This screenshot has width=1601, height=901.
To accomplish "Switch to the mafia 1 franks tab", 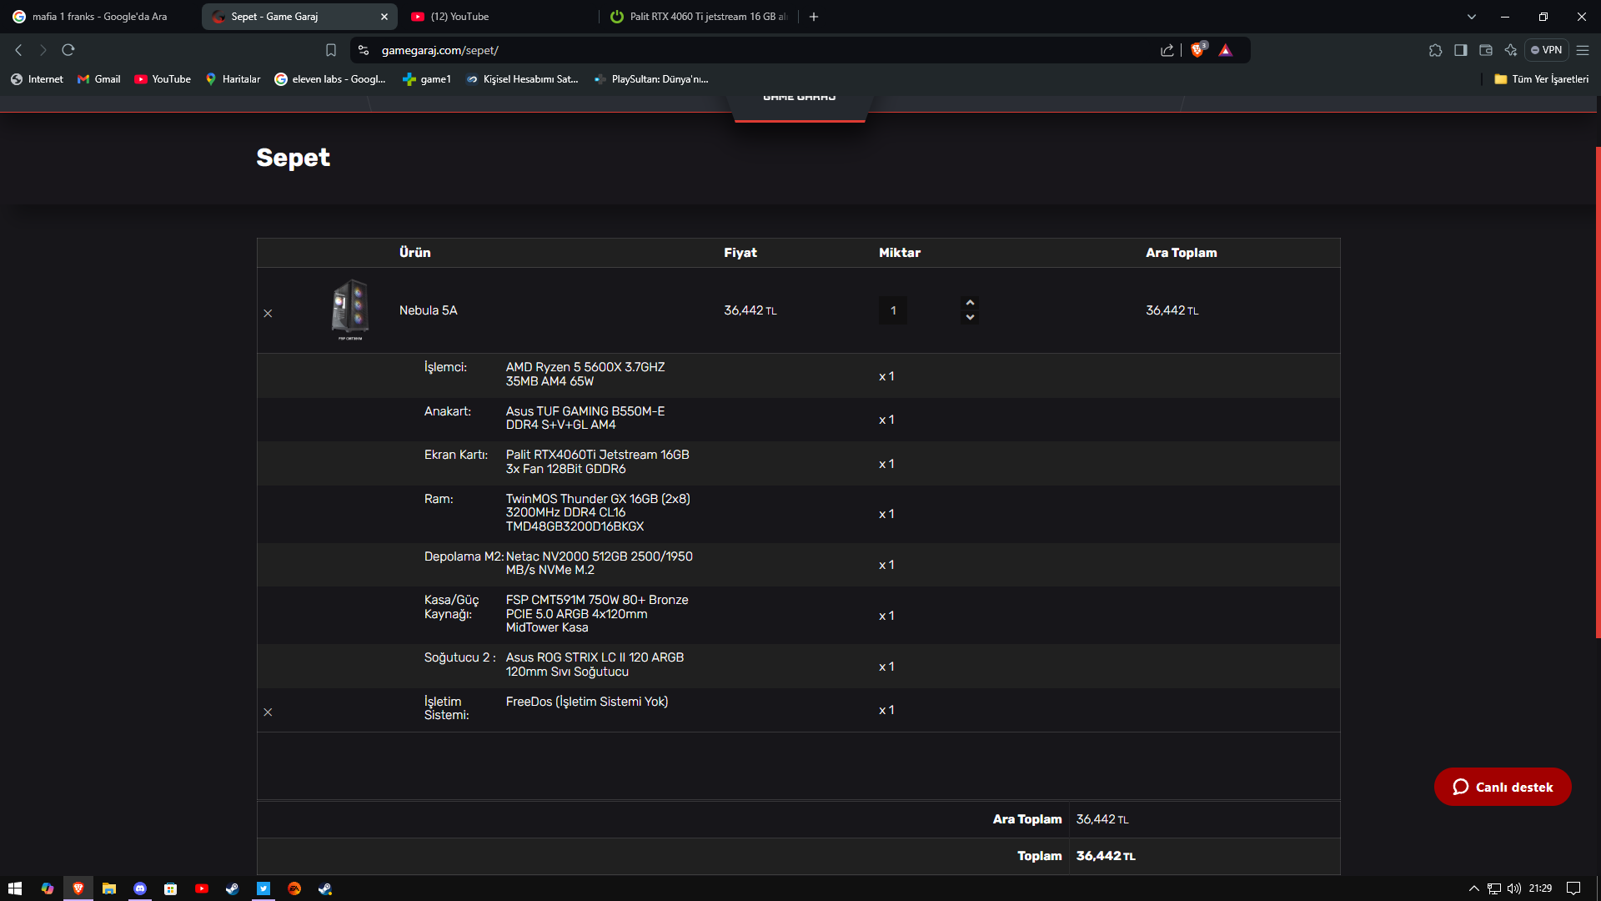I will click(100, 17).
